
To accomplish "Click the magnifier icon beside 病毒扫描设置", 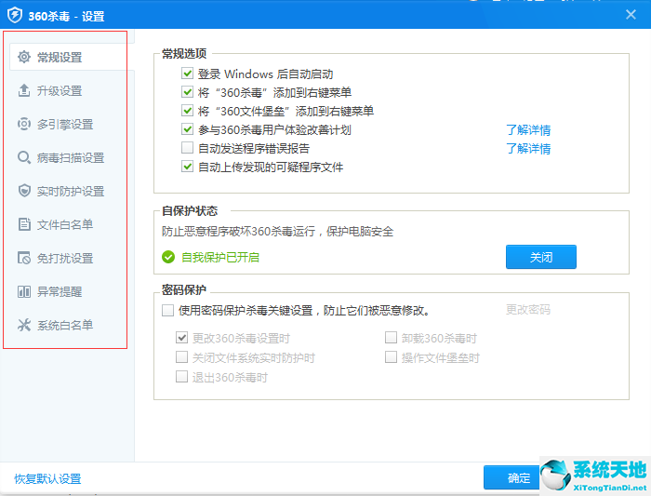I will [x=24, y=157].
